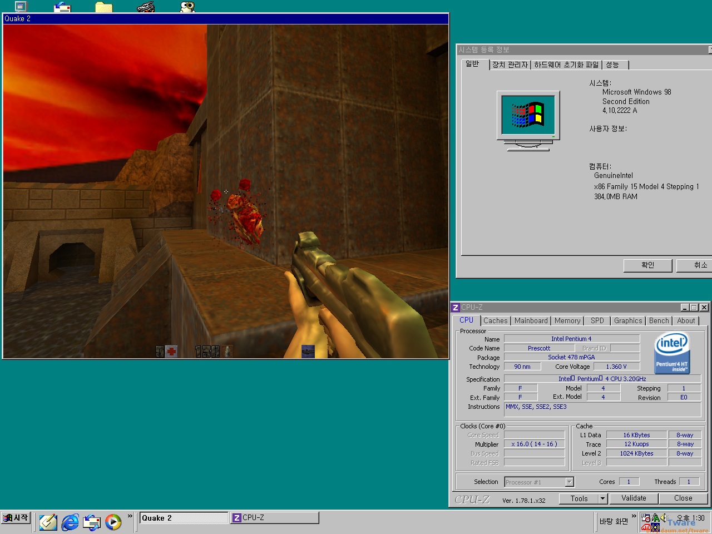Screen dimensions: 712x534
Task: Launch Outlook Express from quick launch
Action: tap(92, 522)
